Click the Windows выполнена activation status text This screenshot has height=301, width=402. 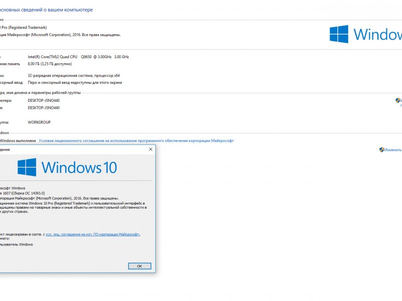pyautogui.click(x=18, y=140)
